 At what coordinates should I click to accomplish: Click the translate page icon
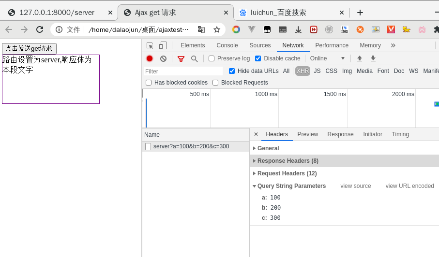pos(201,29)
